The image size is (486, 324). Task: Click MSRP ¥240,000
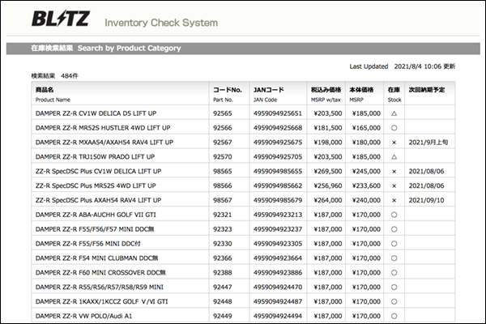[366, 200]
